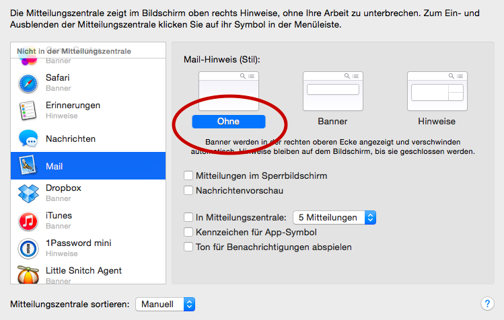
Task: Check Ton für Benachrichtigungen abspielen
Action: tap(188, 247)
